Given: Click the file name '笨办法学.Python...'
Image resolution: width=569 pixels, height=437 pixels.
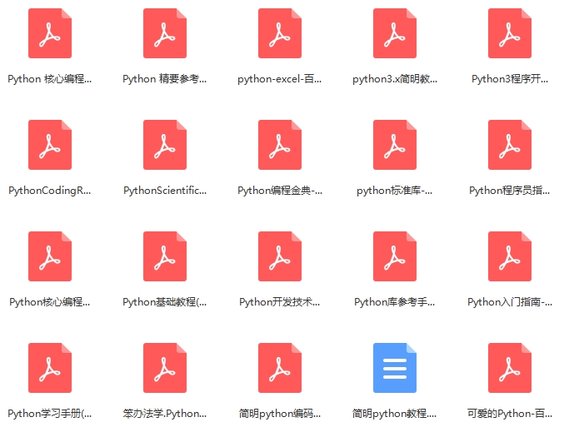Looking at the screenshot, I should click(x=165, y=414).
